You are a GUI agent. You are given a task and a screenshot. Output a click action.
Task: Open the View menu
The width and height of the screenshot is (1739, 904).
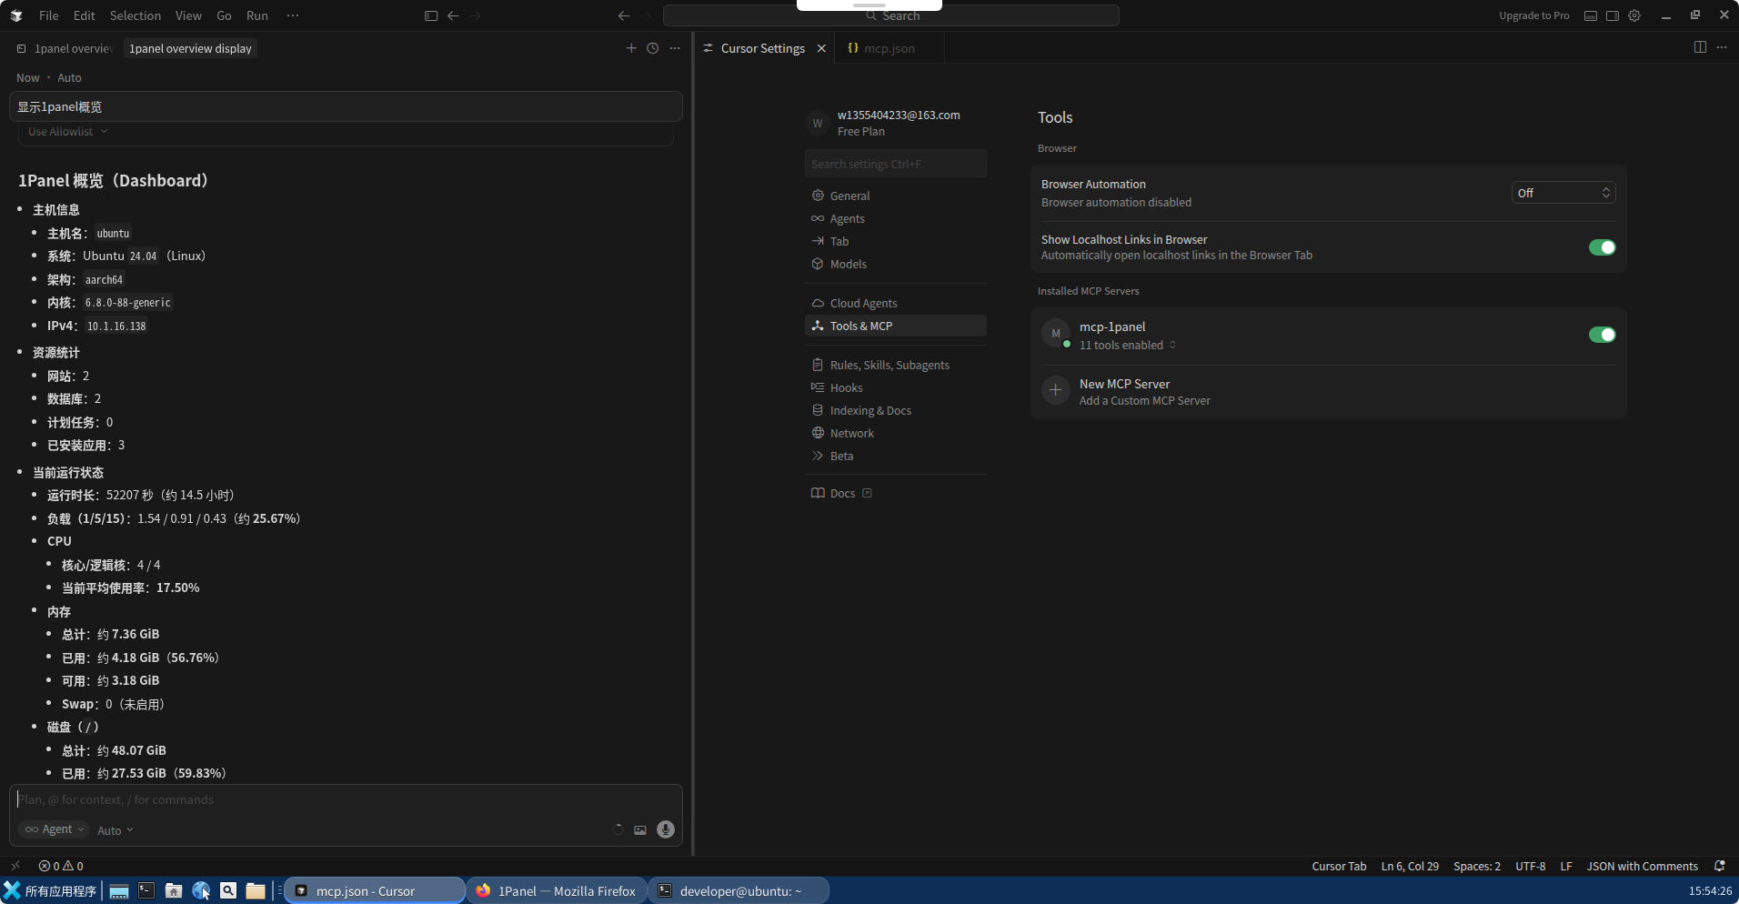pyautogui.click(x=188, y=15)
